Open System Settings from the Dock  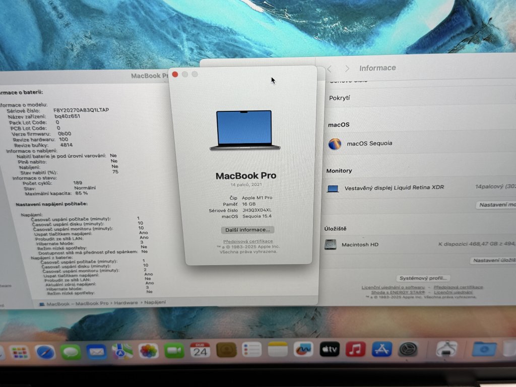coord(408,349)
